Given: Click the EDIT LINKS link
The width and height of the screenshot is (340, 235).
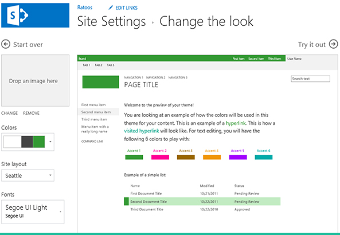Looking at the screenshot, I should click(x=126, y=8).
